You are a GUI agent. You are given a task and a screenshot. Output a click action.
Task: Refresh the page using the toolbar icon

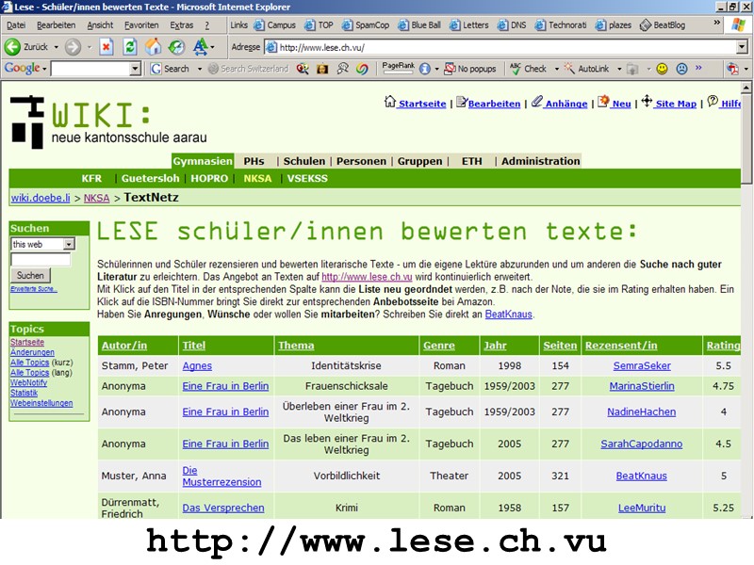(128, 44)
